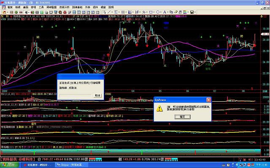Click the first taskbar item with red icon
The image size is (270, 168).
click(38, 165)
